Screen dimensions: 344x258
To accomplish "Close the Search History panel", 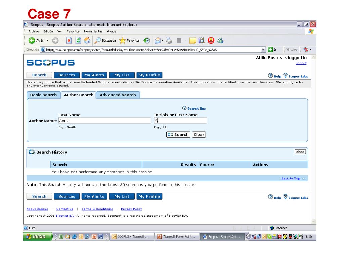I will tap(300, 152).
